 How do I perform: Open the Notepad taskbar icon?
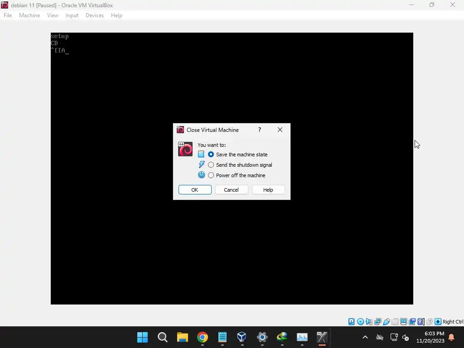[x=222, y=337]
